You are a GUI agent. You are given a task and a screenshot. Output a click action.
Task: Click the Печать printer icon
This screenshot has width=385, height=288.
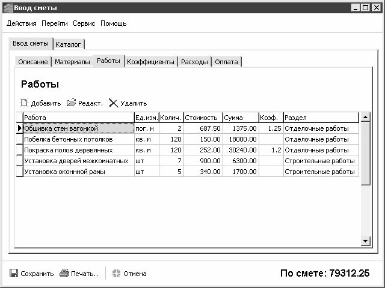coord(64,273)
